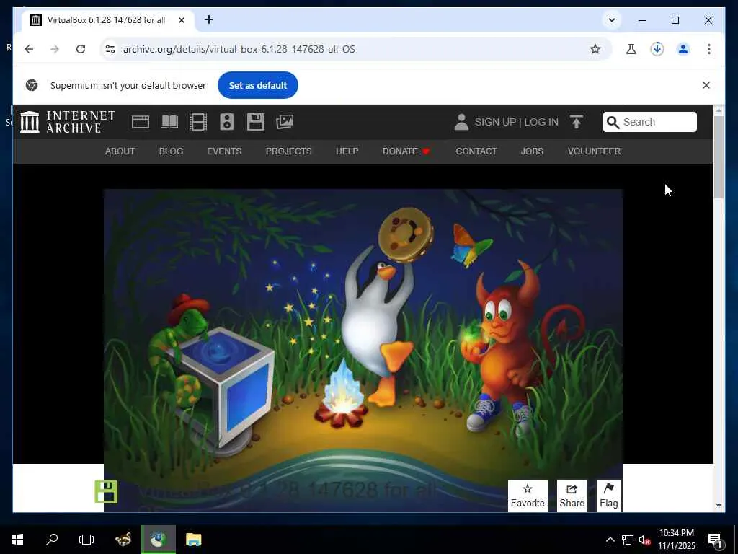
Task: Open the notification center icon
Action: tap(715, 540)
